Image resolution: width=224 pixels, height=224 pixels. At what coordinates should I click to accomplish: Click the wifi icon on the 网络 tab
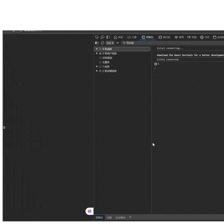click(176, 37)
